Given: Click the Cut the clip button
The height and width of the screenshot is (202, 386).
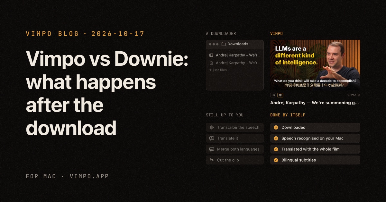Looking at the screenshot, I should click(x=235, y=160).
